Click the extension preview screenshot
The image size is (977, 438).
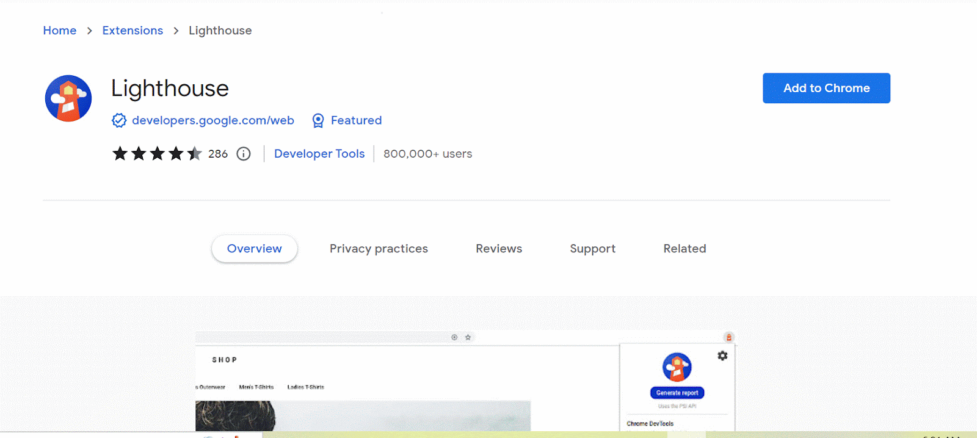click(x=465, y=381)
